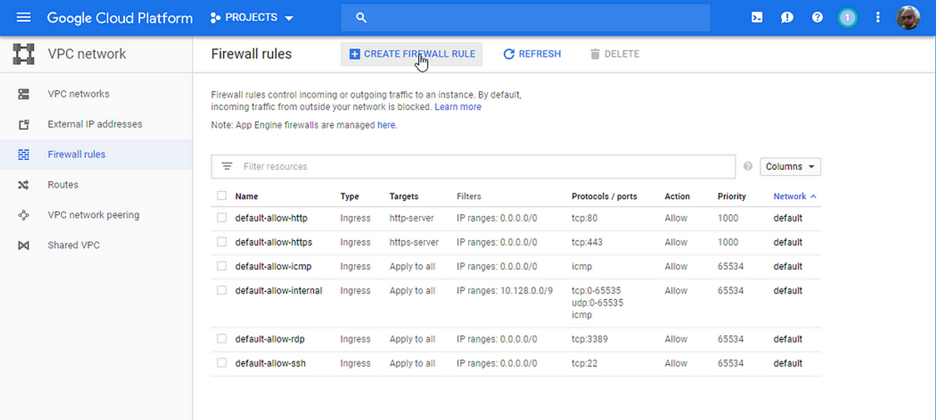Image resolution: width=936 pixels, height=420 pixels.
Task: Click Create Firewall Rule button
Action: click(x=411, y=54)
